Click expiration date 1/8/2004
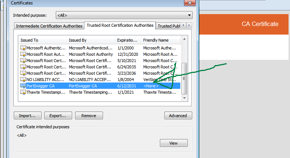The height and width of the screenshot is (158, 290). pos(125,80)
